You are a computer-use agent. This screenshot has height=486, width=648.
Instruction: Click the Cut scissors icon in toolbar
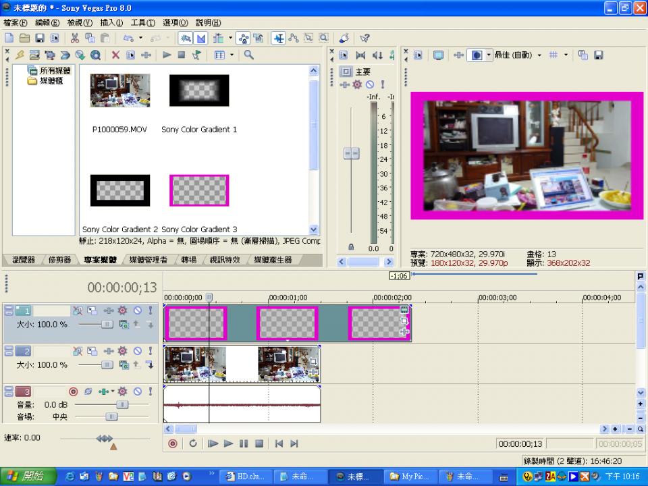[75, 38]
